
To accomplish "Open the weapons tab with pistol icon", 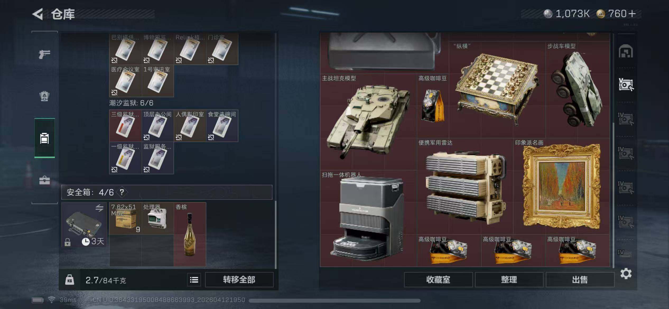I will pyautogui.click(x=44, y=54).
